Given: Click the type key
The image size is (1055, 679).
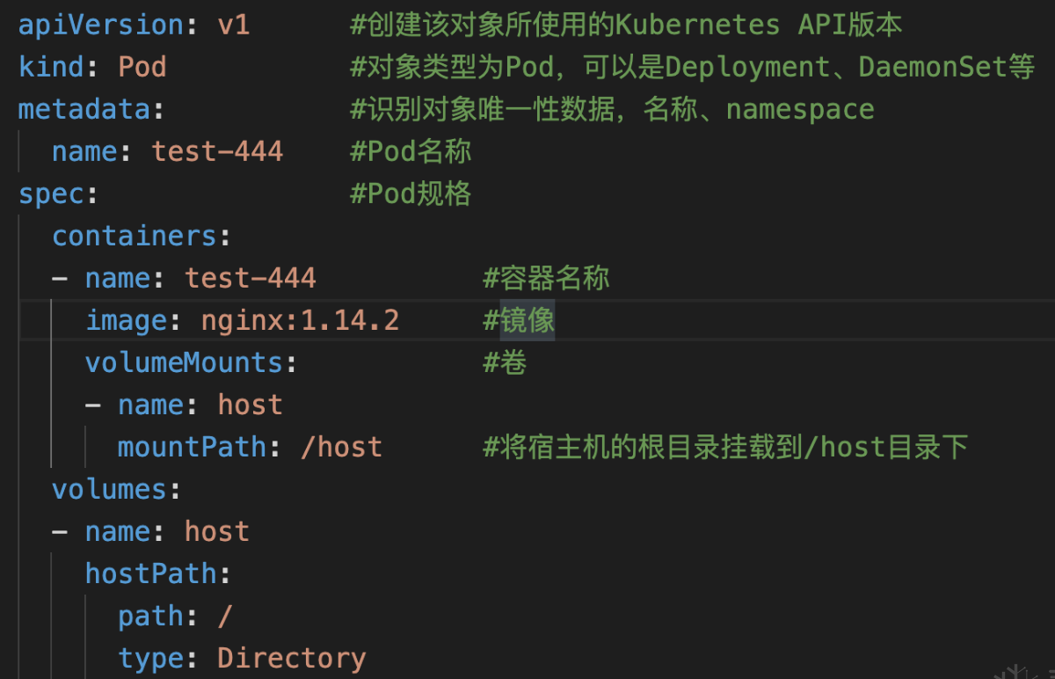Looking at the screenshot, I should [x=150, y=659].
